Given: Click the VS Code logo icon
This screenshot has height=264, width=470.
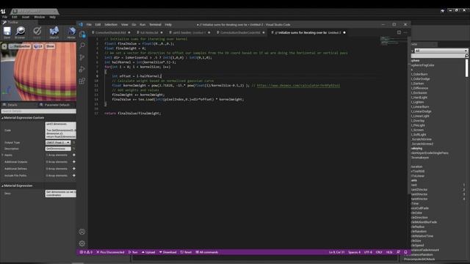Looking at the screenshot, I should point(81,24).
